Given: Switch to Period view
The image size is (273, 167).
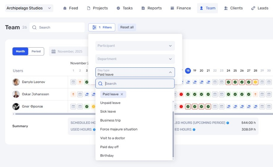Looking at the screenshot, I should pyautogui.click(x=36, y=51).
